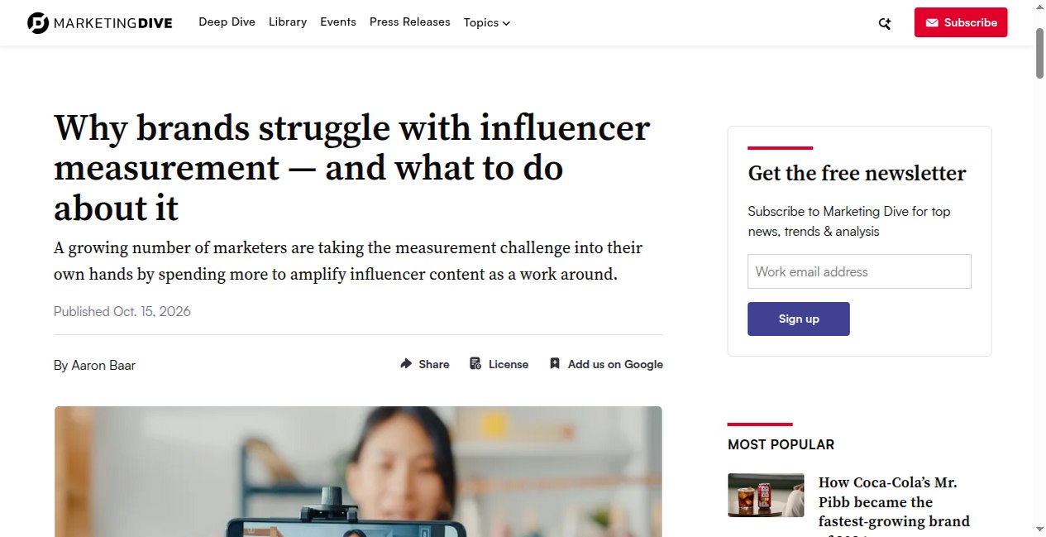Open the Deep Dive menu item
Image resolution: width=1046 pixels, height=537 pixels.
[x=227, y=22]
